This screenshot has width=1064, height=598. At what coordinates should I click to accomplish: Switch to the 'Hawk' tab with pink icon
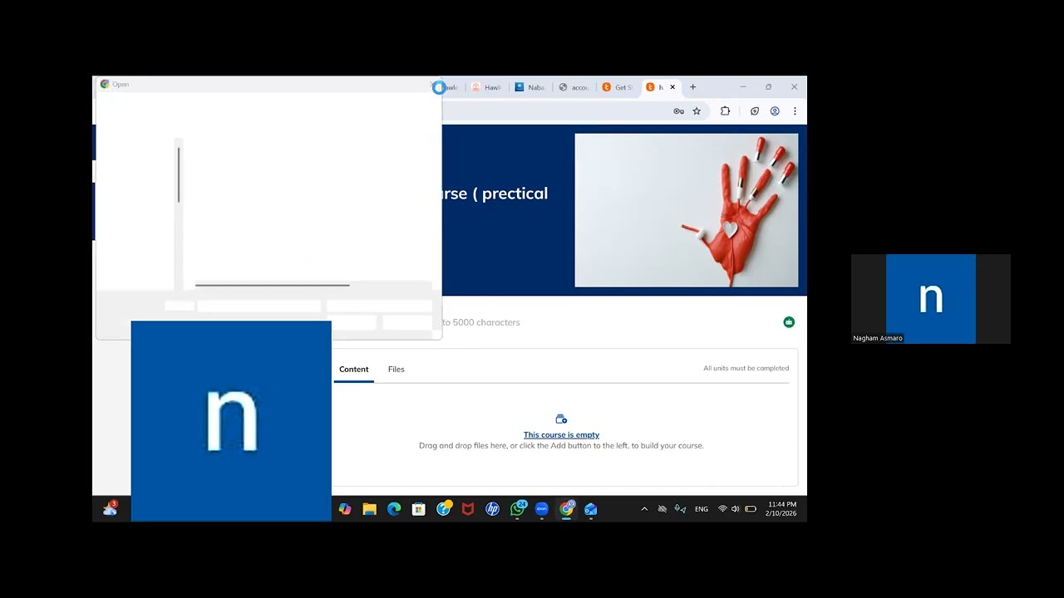(487, 87)
